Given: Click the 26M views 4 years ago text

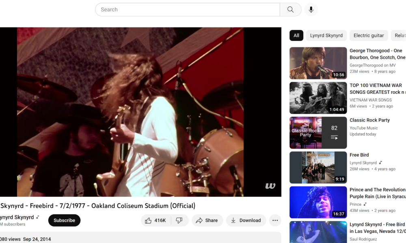Looking at the screenshot, I should [x=372, y=169].
